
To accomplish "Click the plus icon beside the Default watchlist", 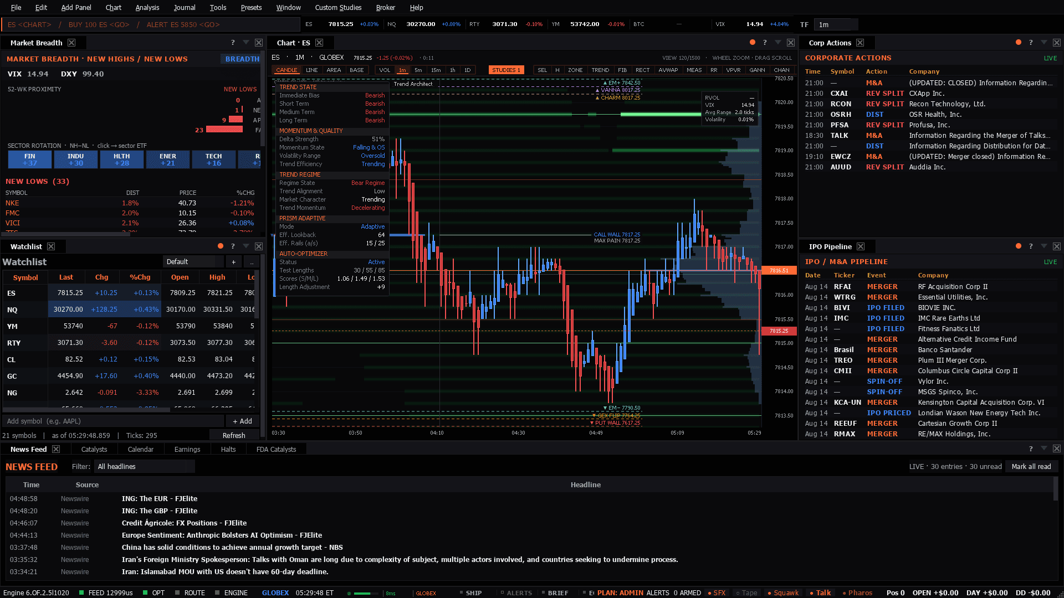I will pyautogui.click(x=233, y=262).
